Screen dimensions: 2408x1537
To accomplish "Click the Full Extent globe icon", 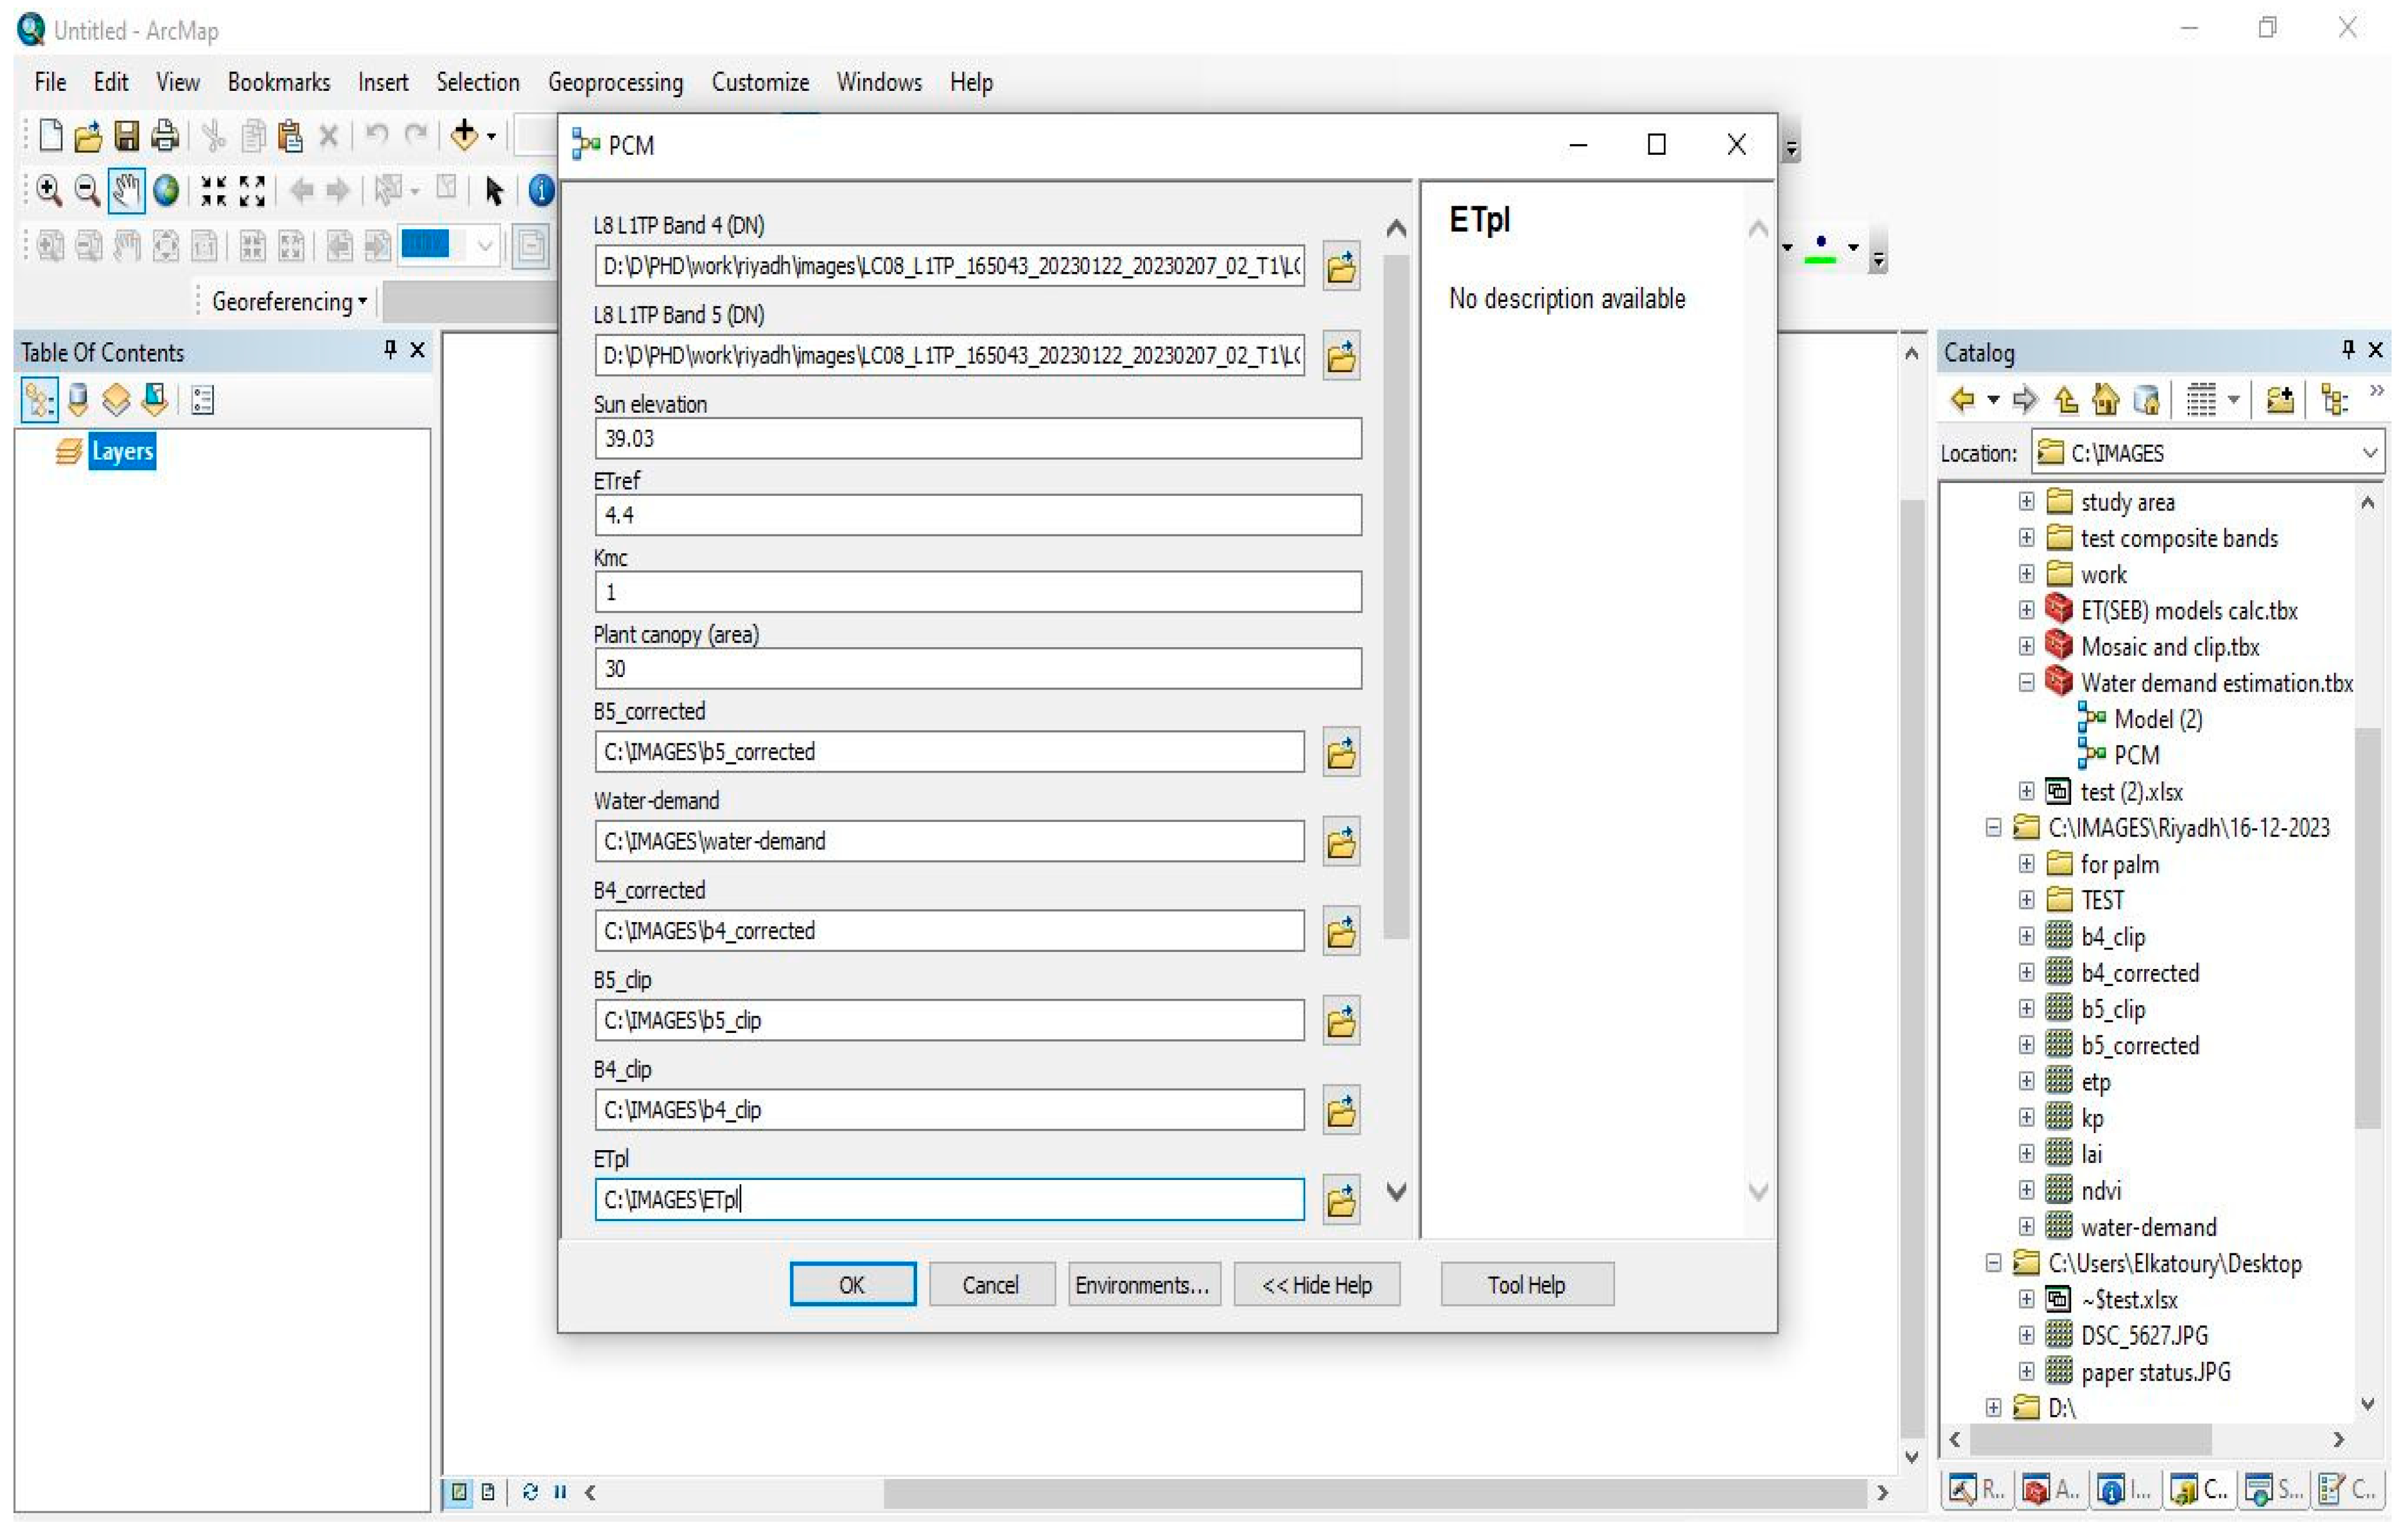I will (166, 190).
